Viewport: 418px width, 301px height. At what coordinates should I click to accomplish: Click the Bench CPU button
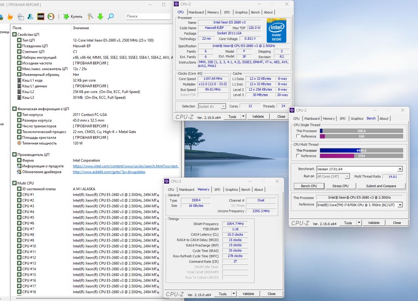click(x=309, y=186)
